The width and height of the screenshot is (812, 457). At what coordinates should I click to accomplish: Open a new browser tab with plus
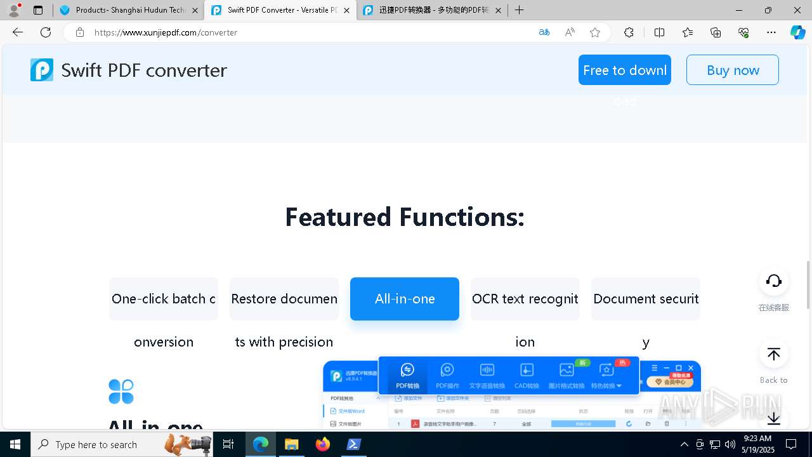520,10
